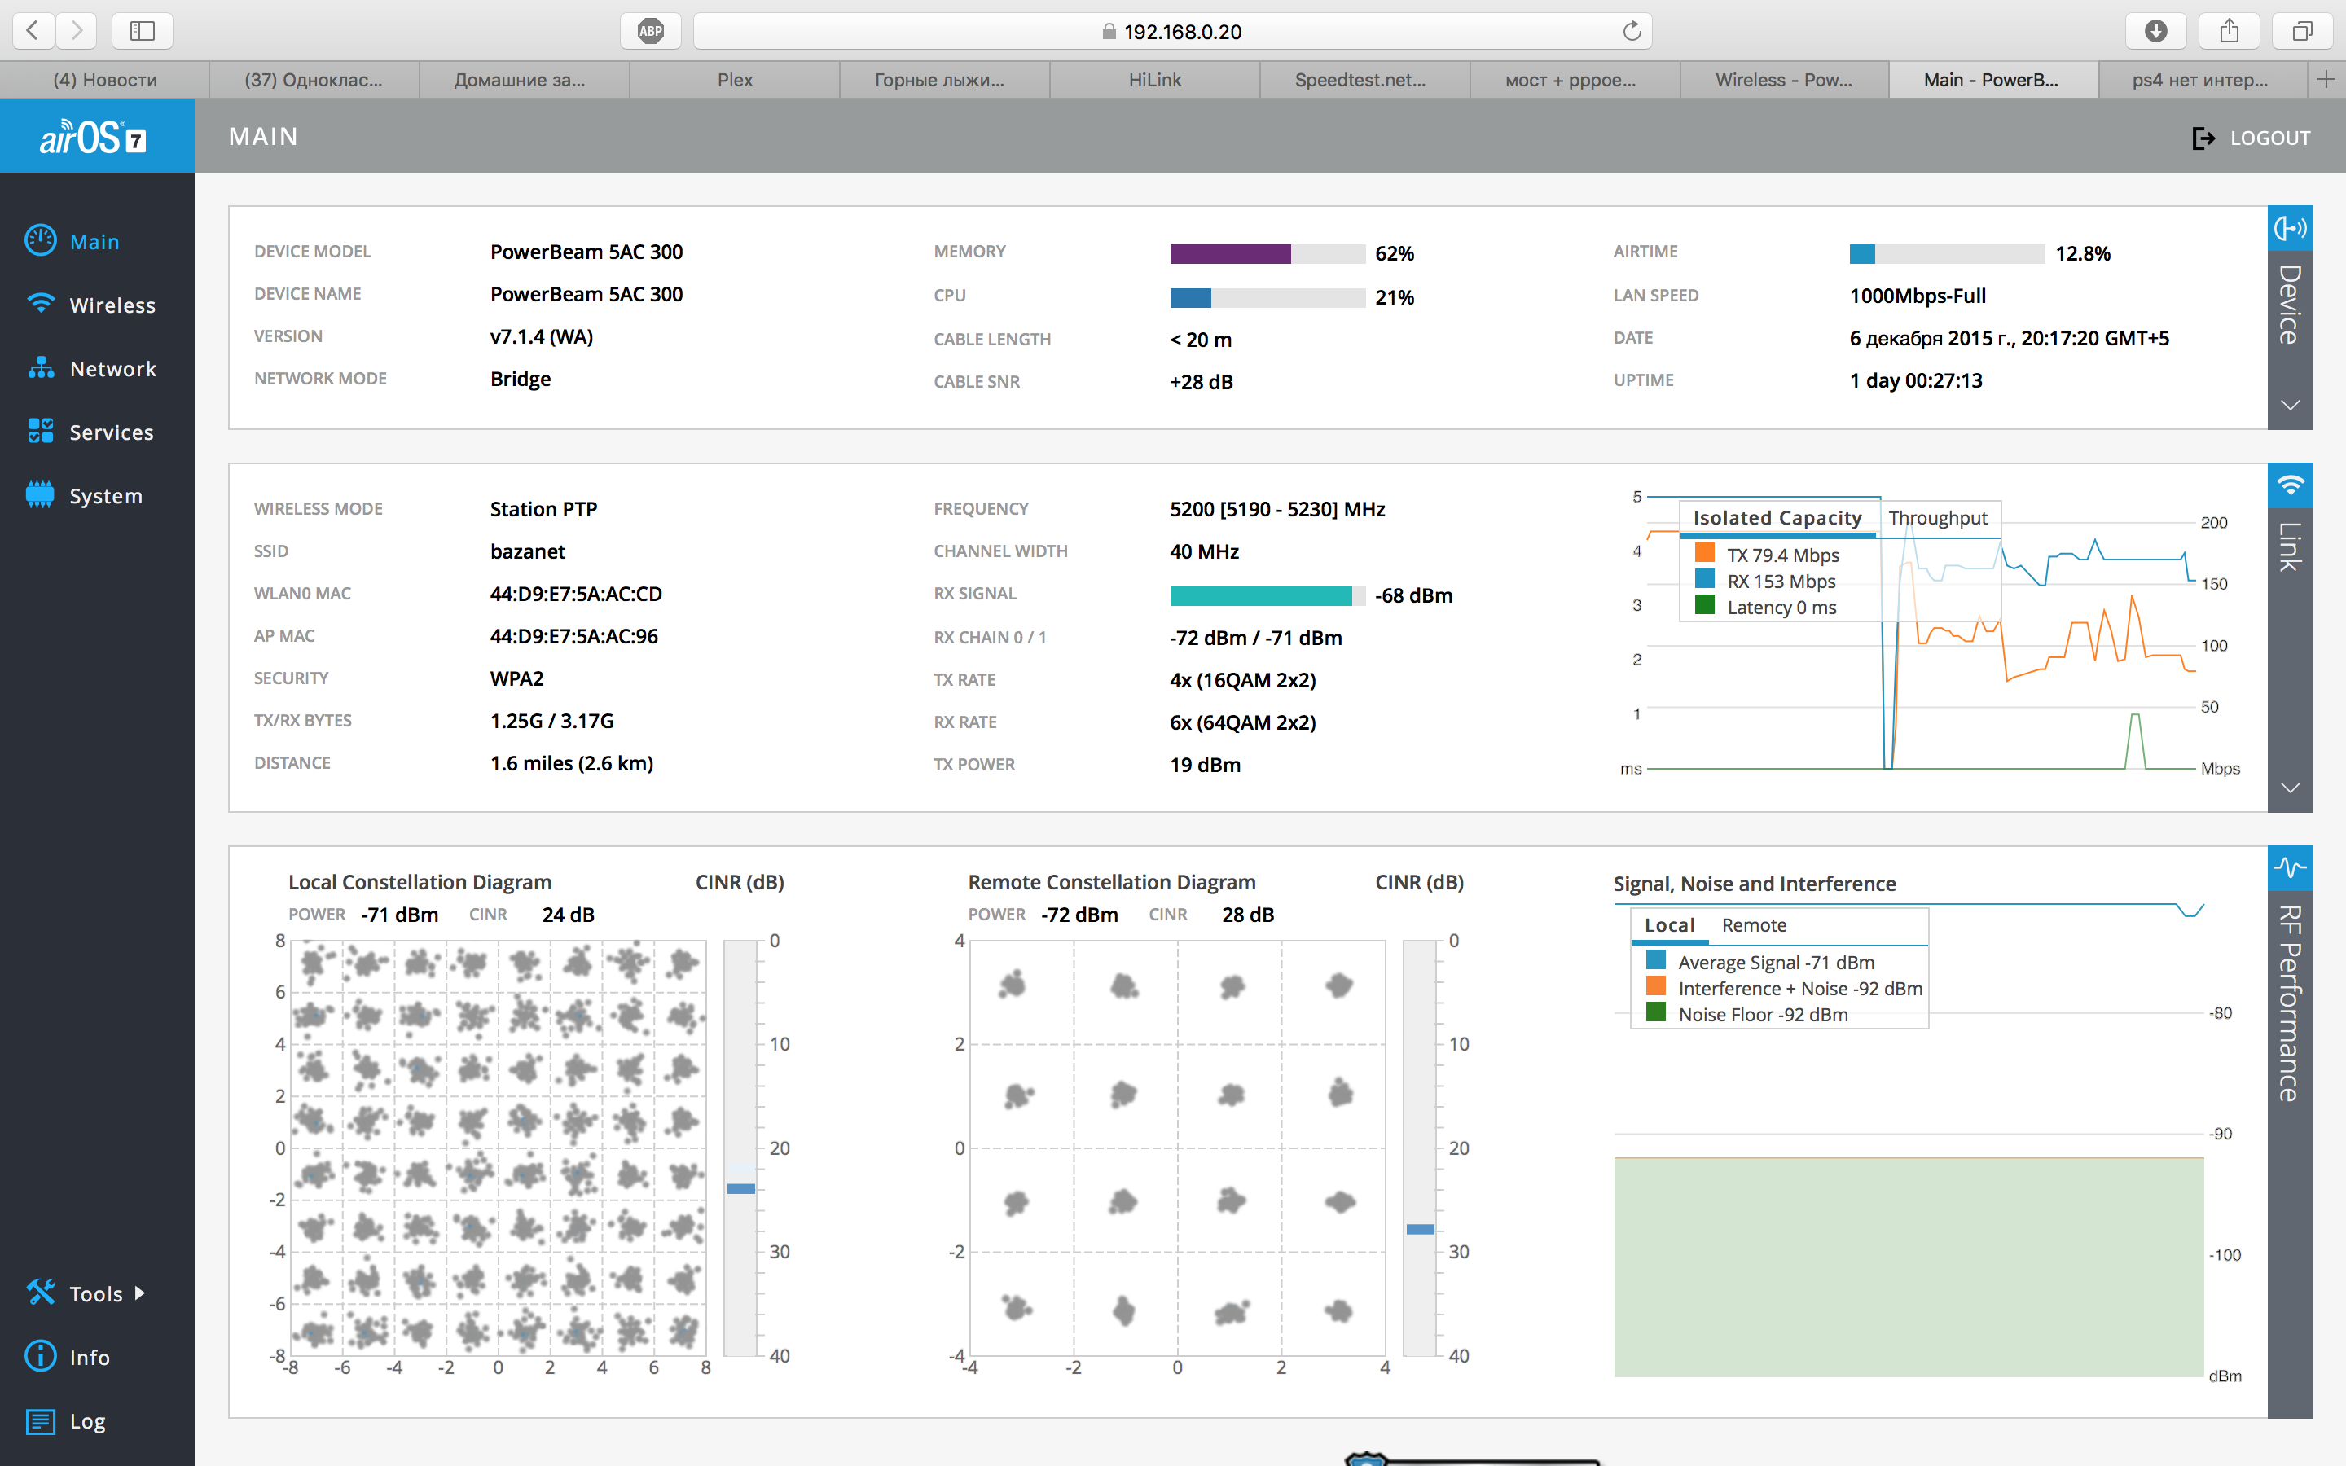2346x1466 pixels.
Task: Toggle the TX series orange legend swatch
Action: [1704, 554]
